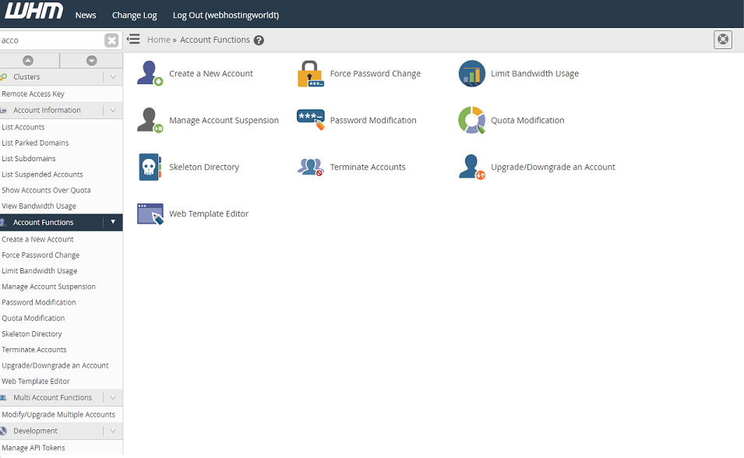Collapse the Account Functions sidebar section
This screenshot has width=744, height=458.
113,223
